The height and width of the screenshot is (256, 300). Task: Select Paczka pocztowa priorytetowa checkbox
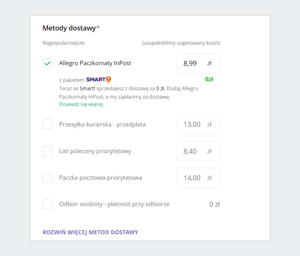click(47, 178)
